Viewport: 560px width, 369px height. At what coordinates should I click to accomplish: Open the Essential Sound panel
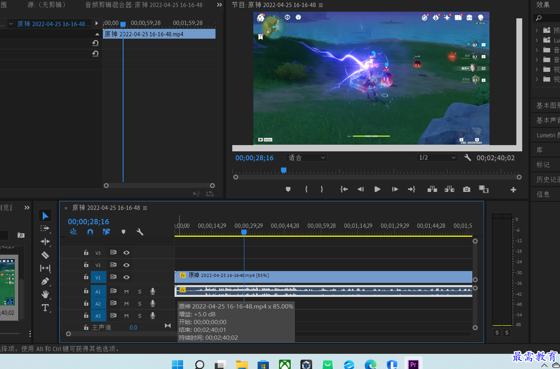(x=547, y=120)
